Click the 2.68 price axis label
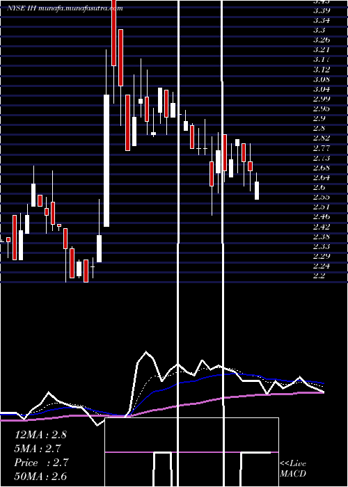348x487 pixels. (x=322, y=168)
